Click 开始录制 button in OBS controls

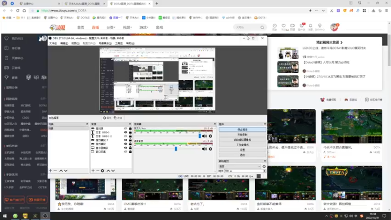pos(242,135)
